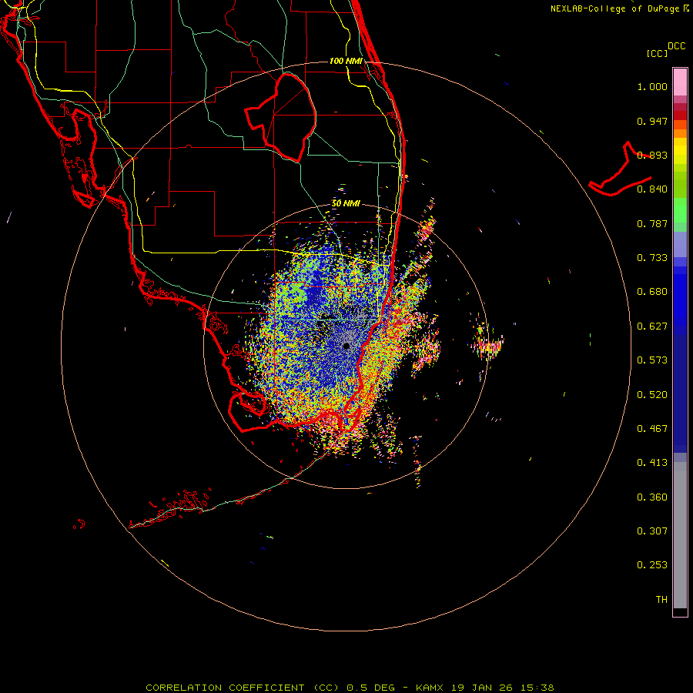Viewport: 693px width, 693px height.
Task: Select the 0.680 legend value
Action: click(652, 292)
